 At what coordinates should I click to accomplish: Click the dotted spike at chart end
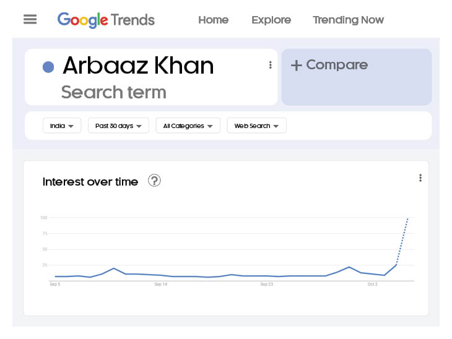pos(402,241)
